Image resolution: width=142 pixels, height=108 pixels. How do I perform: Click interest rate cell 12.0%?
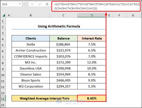92,62
